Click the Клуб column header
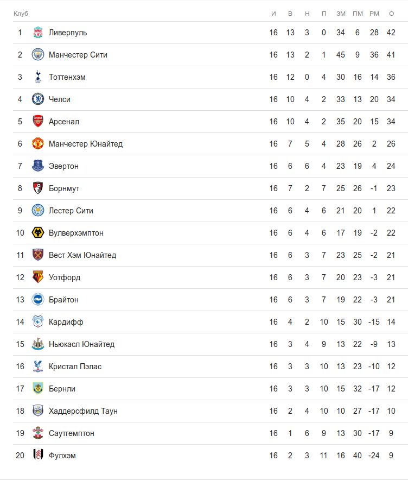This screenshot has width=408, height=480. click(x=21, y=13)
